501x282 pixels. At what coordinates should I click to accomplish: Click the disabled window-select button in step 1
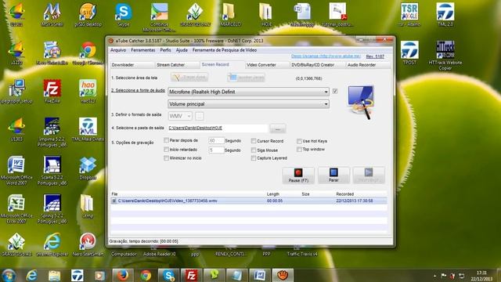pos(246,78)
